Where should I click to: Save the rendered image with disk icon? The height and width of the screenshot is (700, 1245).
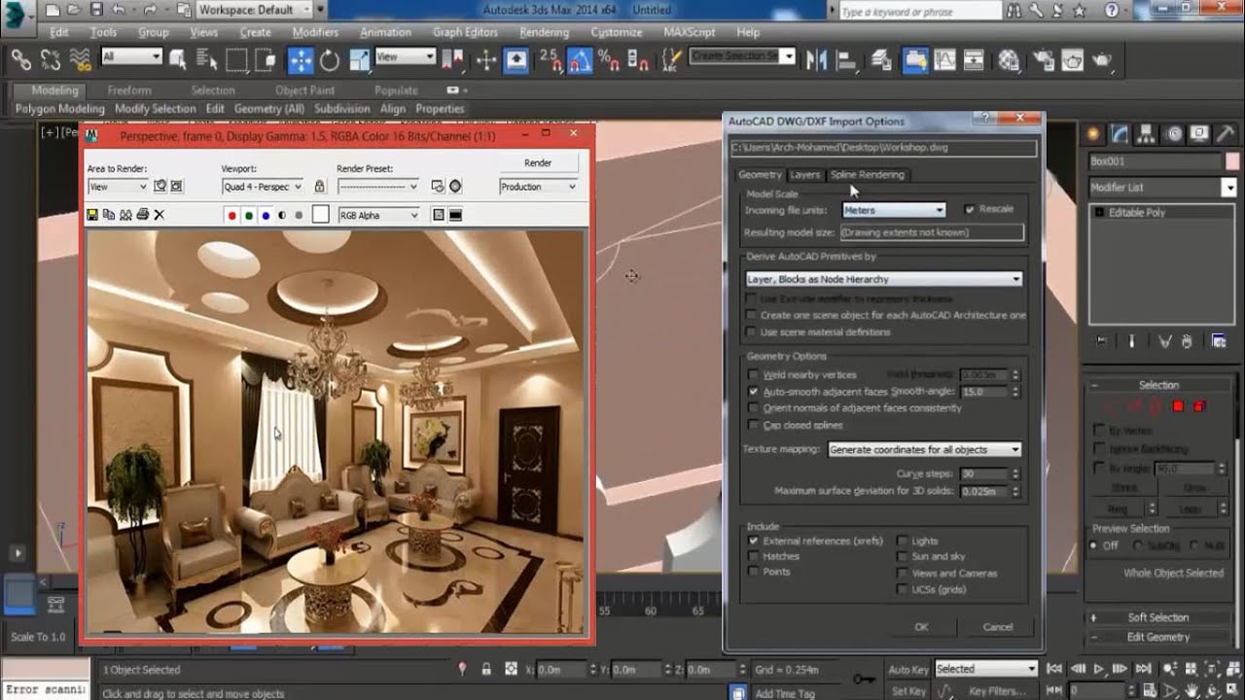(92, 215)
